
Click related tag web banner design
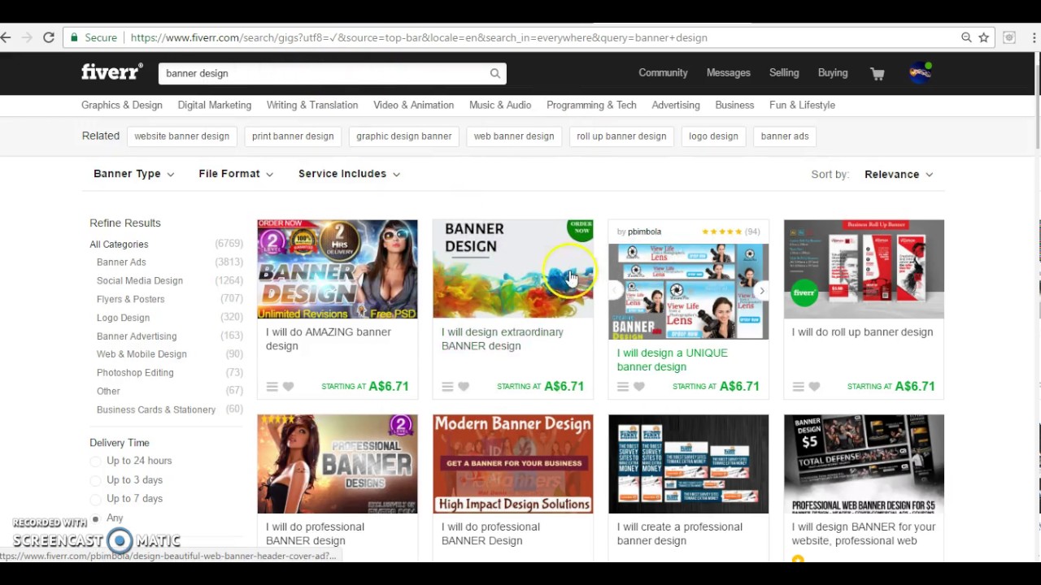coord(514,136)
